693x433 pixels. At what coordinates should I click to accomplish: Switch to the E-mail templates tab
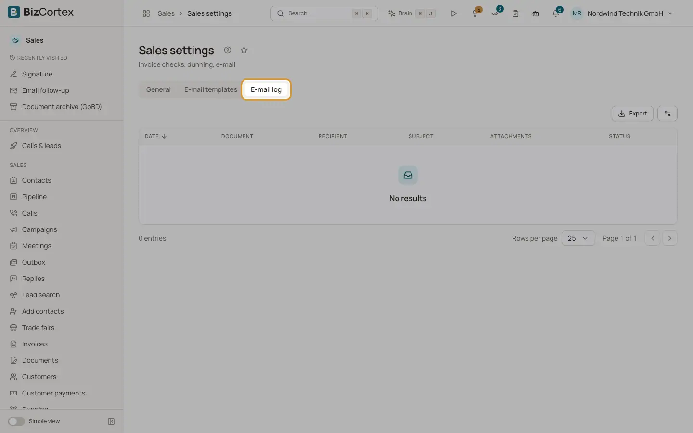click(x=211, y=89)
